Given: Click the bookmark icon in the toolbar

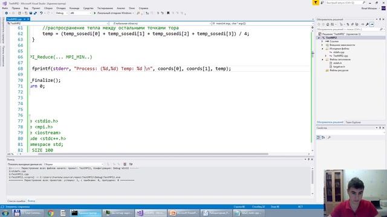Looking at the screenshot, I should 168,13.
